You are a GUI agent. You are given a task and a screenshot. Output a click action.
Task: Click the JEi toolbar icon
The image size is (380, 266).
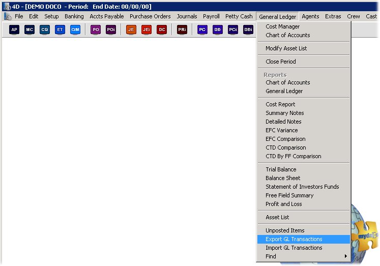tap(147, 29)
